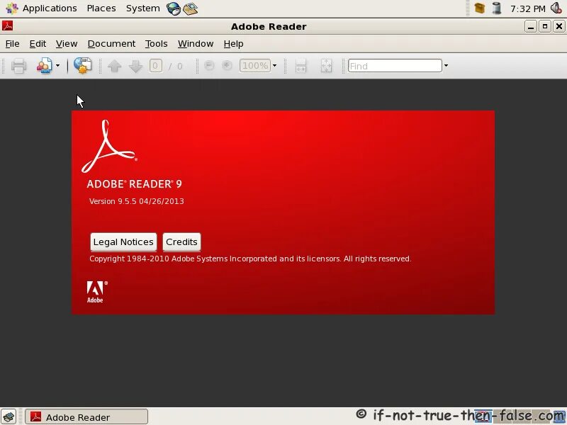Open the System menu in top panel
Viewport: 567px width, 425px height.
pyautogui.click(x=143, y=8)
